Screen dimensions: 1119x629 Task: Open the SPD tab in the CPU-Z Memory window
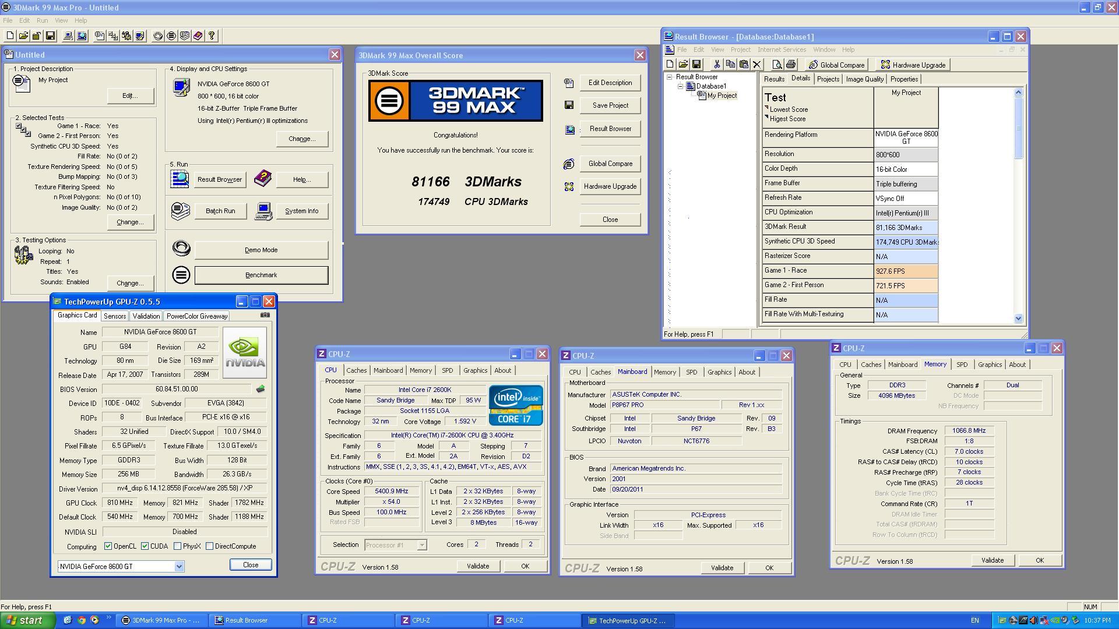point(962,365)
